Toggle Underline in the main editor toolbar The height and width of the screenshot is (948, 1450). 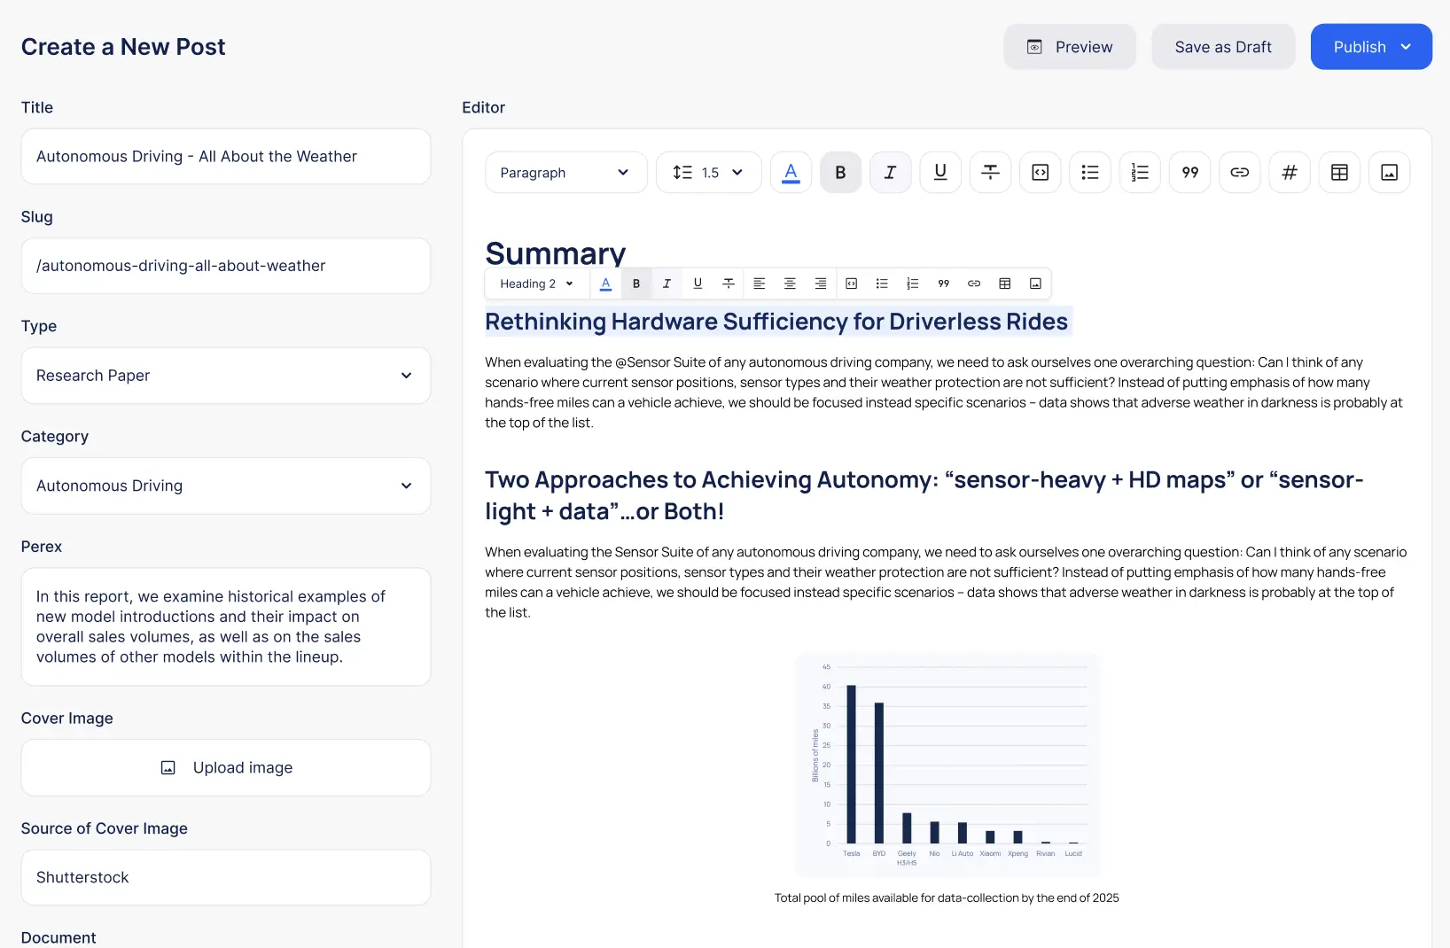(x=940, y=173)
